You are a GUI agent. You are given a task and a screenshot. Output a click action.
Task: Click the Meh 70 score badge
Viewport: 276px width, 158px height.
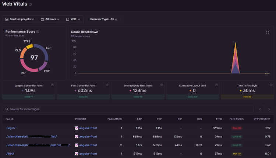pyautogui.click(x=237, y=154)
